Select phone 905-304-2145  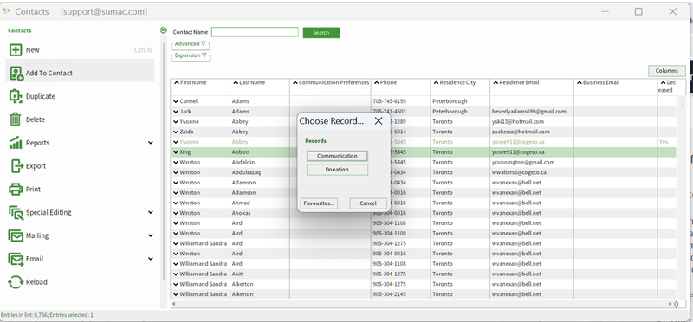(x=389, y=294)
